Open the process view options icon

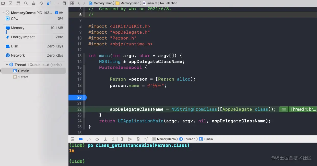click(61, 13)
